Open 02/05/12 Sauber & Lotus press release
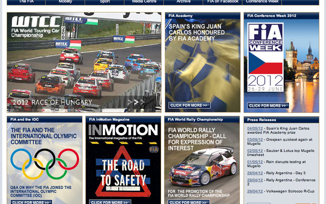Viewport: 326px width, 204px height. 281,153
